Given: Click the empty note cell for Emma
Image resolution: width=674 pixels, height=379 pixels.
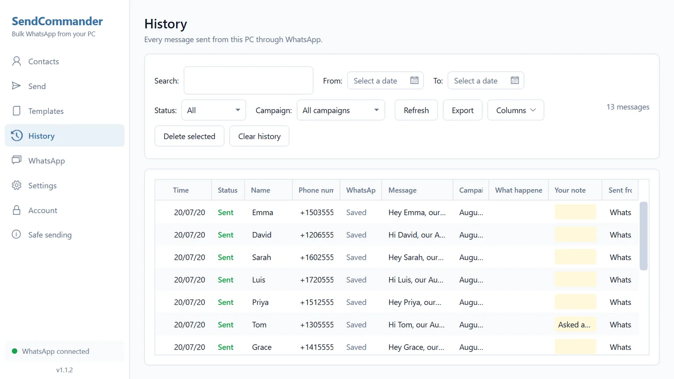Looking at the screenshot, I should click(x=575, y=212).
